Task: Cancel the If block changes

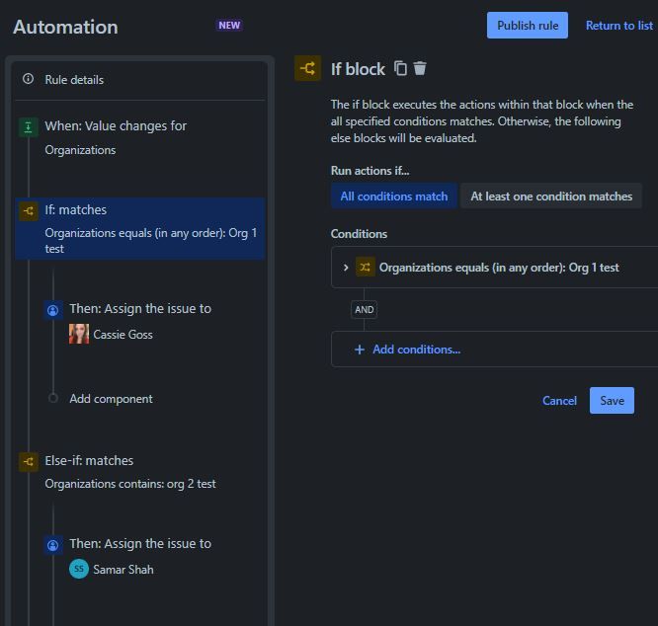Action: (559, 401)
